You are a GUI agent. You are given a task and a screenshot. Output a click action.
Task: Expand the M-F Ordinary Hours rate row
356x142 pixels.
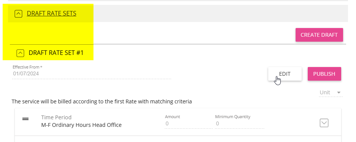point(324,123)
